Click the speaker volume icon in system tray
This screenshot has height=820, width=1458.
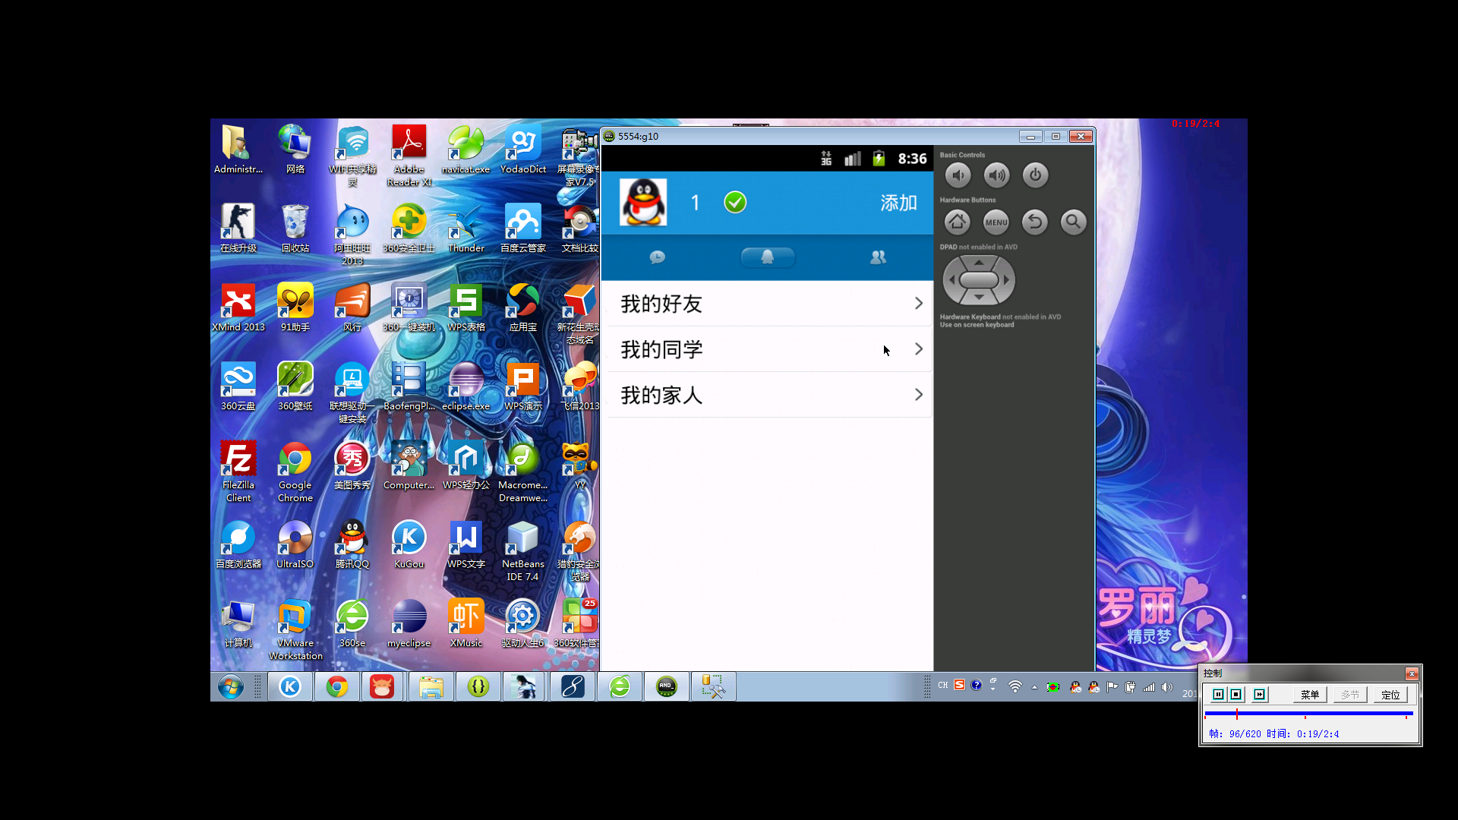point(1167,686)
